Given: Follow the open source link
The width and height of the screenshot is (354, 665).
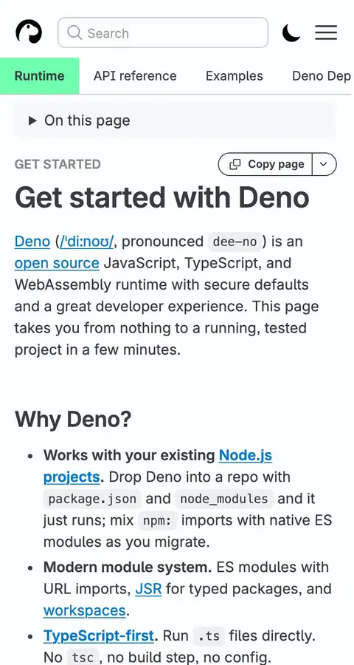Looking at the screenshot, I should click(x=58, y=263).
